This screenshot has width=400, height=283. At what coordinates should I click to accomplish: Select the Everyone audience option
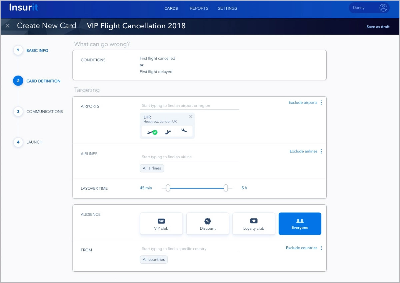pos(300,224)
